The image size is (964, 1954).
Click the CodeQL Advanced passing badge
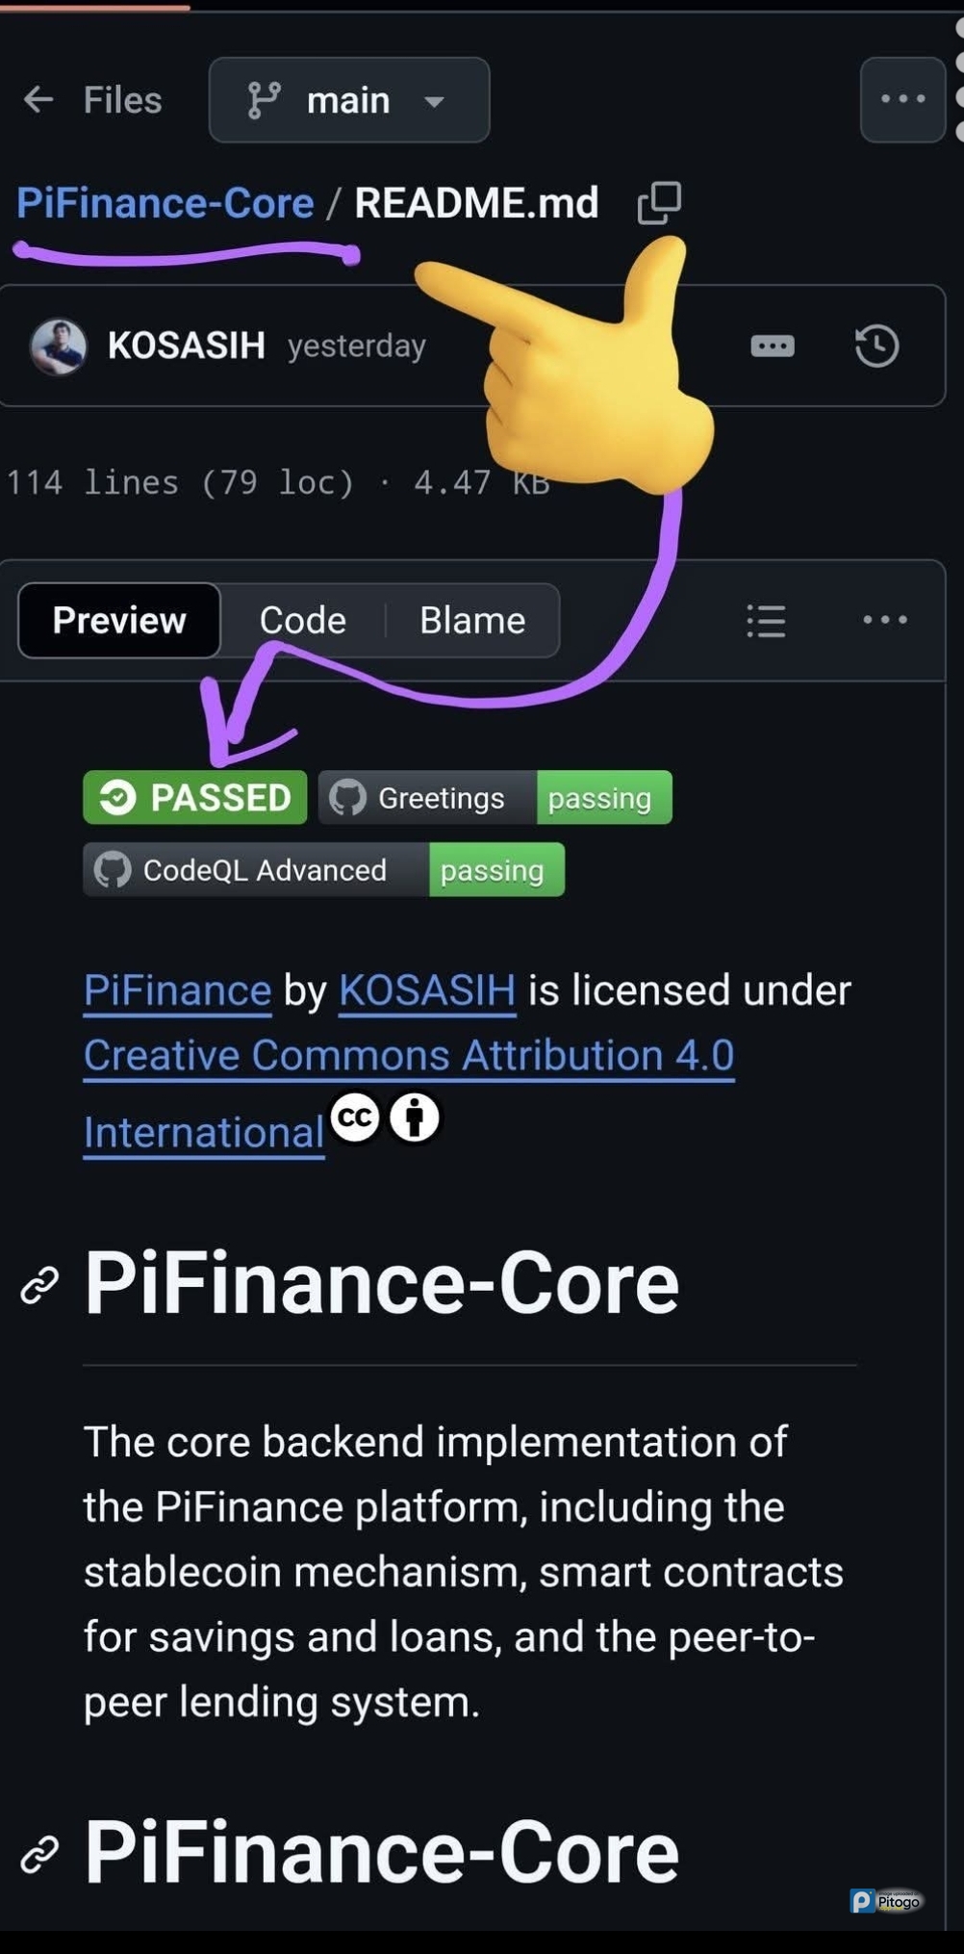(x=323, y=870)
